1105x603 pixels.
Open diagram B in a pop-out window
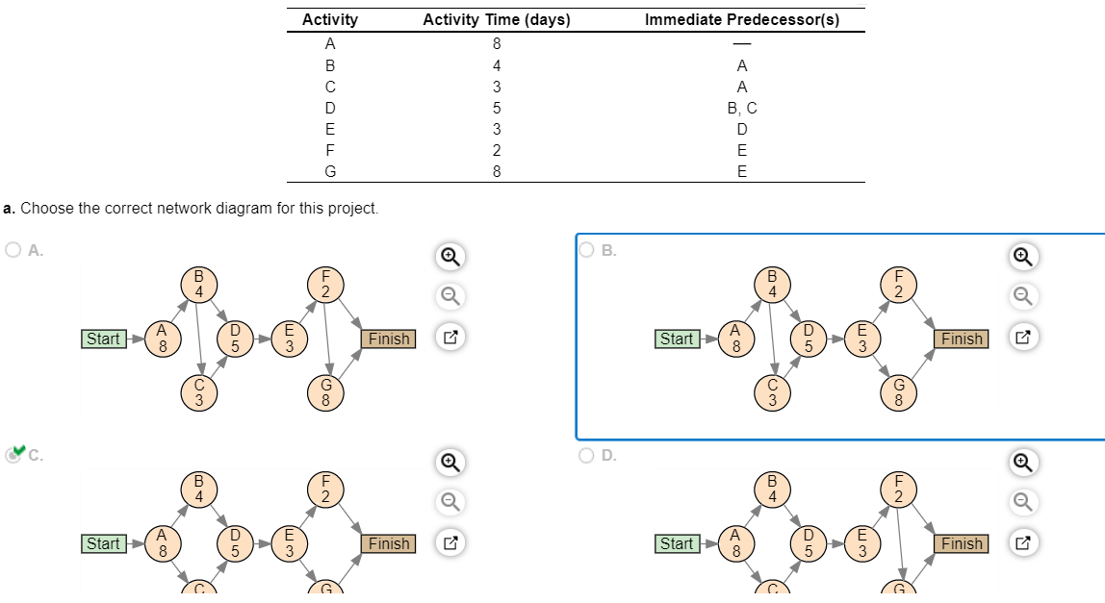pyautogui.click(x=1023, y=339)
